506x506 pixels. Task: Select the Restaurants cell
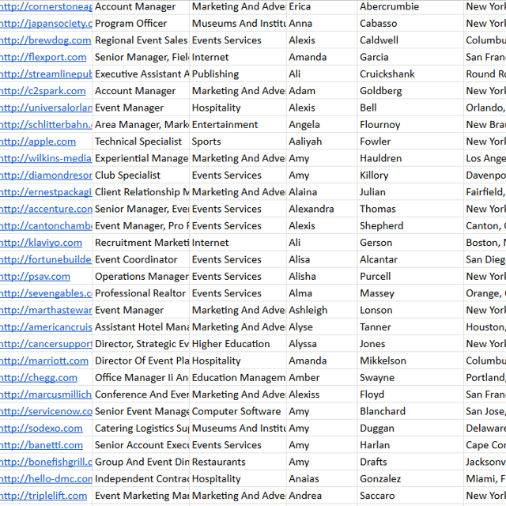(238, 462)
